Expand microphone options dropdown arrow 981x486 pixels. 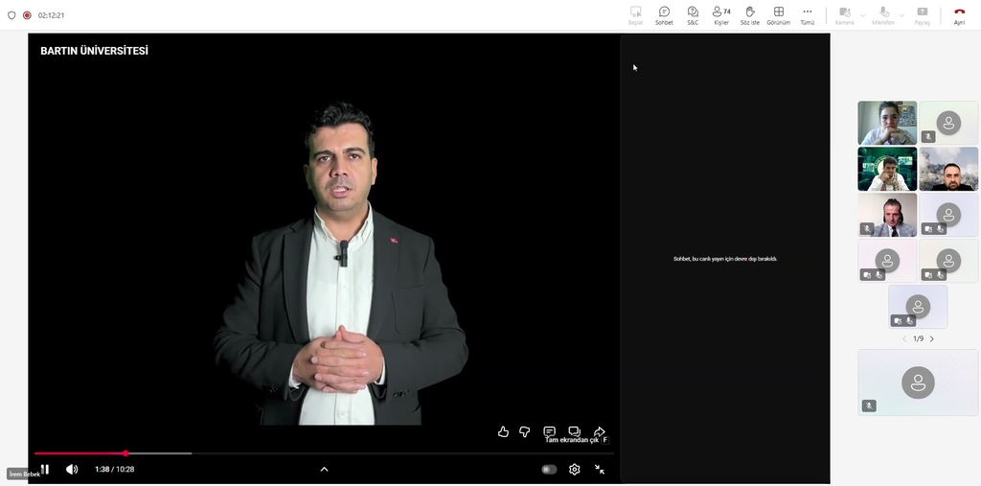tap(901, 15)
